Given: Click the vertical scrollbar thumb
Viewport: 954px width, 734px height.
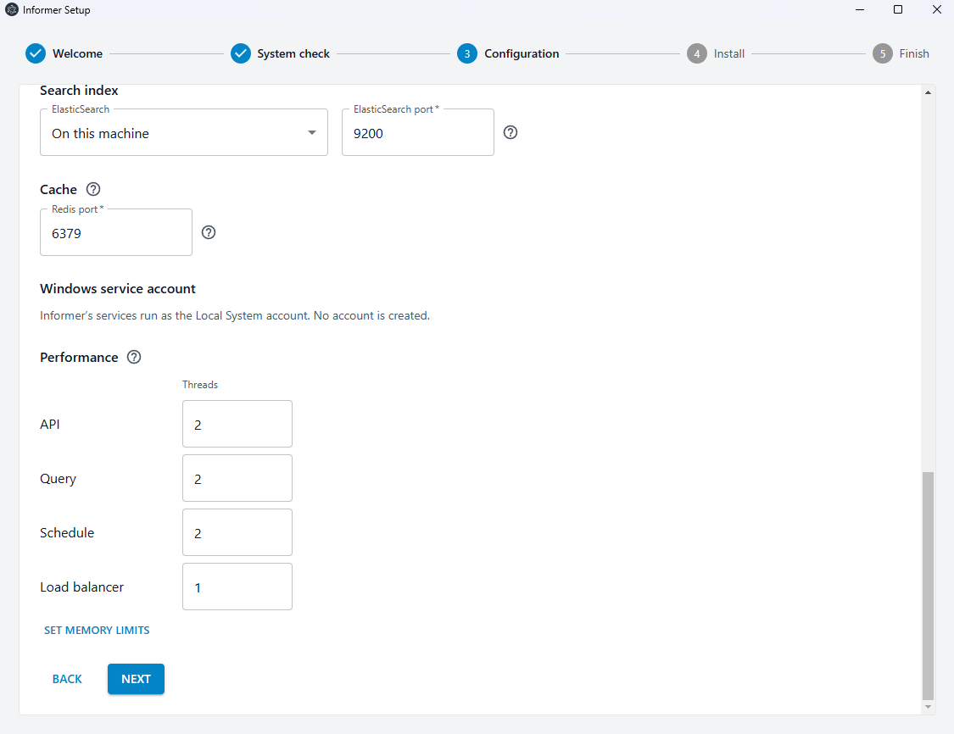Looking at the screenshot, I should [928, 586].
